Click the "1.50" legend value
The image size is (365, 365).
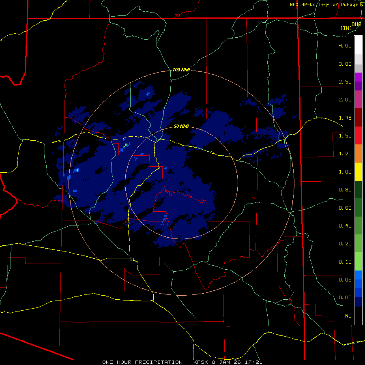point(345,136)
